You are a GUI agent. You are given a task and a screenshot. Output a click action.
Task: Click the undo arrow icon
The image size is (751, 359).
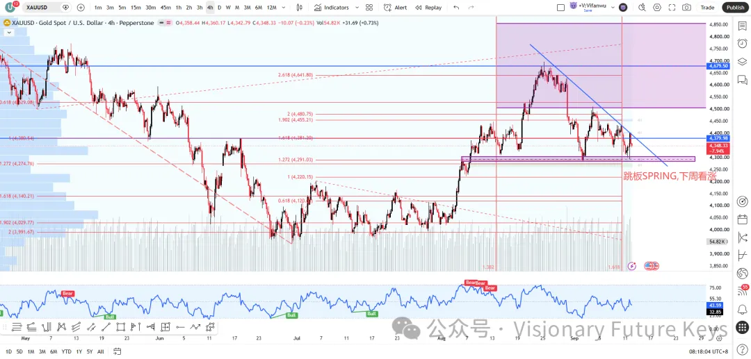click(x=456, y=8)
